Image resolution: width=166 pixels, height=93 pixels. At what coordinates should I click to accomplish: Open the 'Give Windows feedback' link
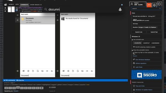143,60
